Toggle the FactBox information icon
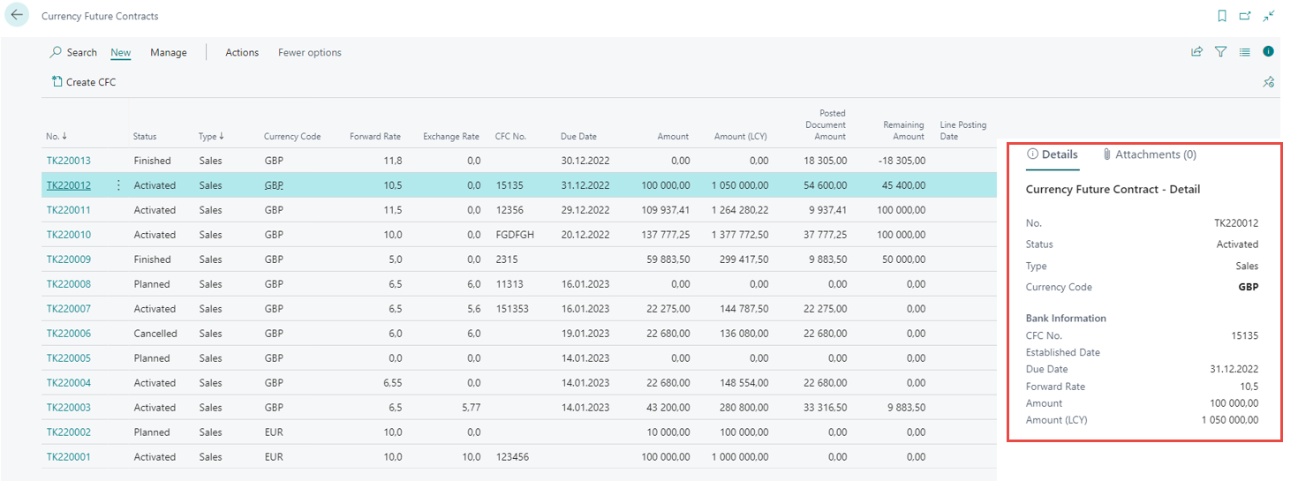Screen dimensions: 1298x481 pyautogui.click(x=1268, y=52)
